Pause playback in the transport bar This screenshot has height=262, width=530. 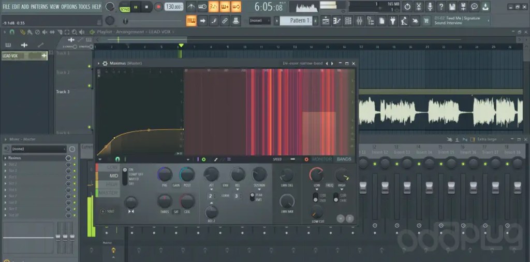[x=136, y=7]
